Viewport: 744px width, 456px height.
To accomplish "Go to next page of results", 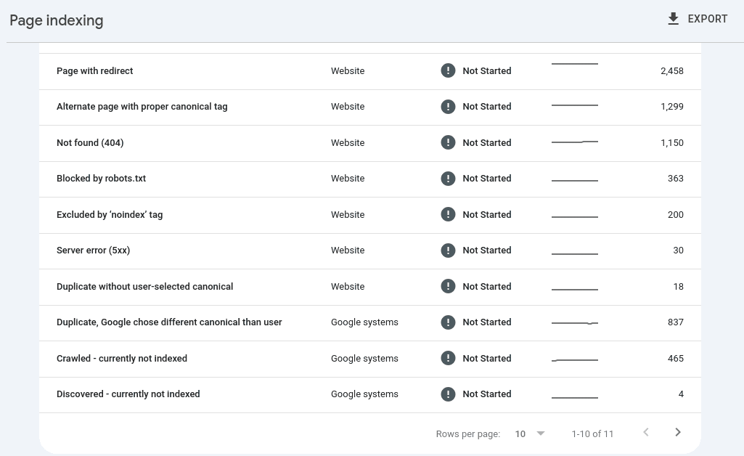I will (677, 432).
